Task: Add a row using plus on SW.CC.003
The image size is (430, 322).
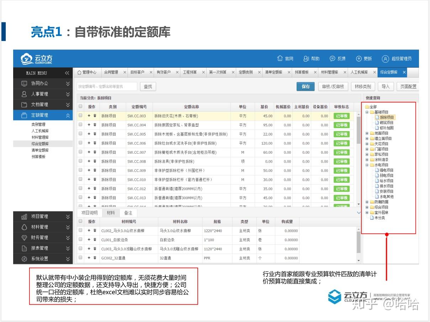Action: pos(89,116)
